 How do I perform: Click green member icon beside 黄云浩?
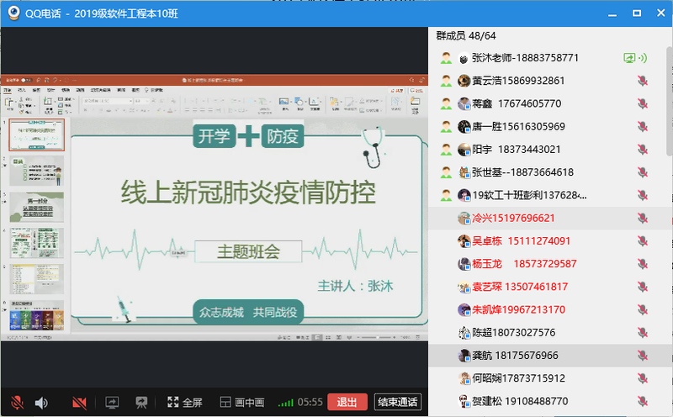point(447,81)
